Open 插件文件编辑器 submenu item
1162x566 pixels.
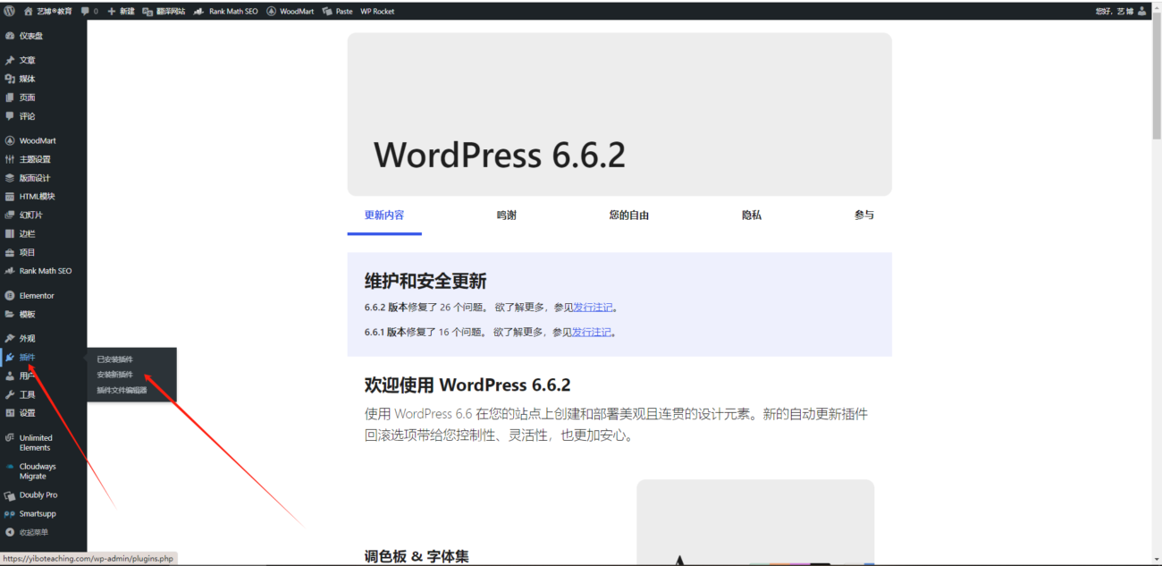(x=122, y=390)
